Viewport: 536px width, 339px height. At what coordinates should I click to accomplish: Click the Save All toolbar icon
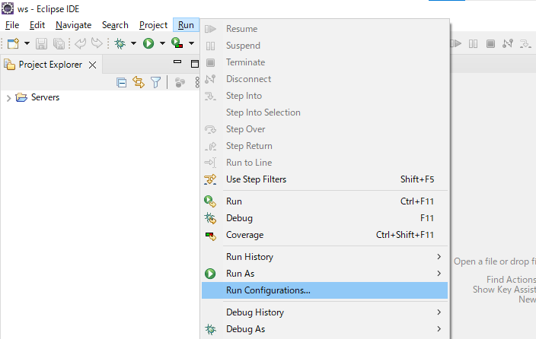coord(59,43)
